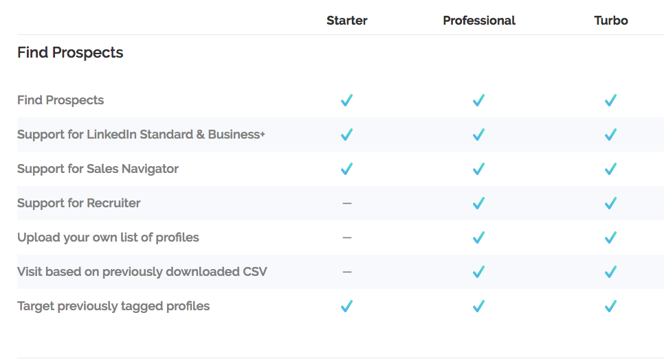Viewport: 664px width, 361px height.
Task: Click the Professional checkmark for Upload your own list
Action: 479,237
